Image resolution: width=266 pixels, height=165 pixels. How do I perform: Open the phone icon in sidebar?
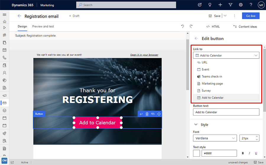click(x=4, y=58)
